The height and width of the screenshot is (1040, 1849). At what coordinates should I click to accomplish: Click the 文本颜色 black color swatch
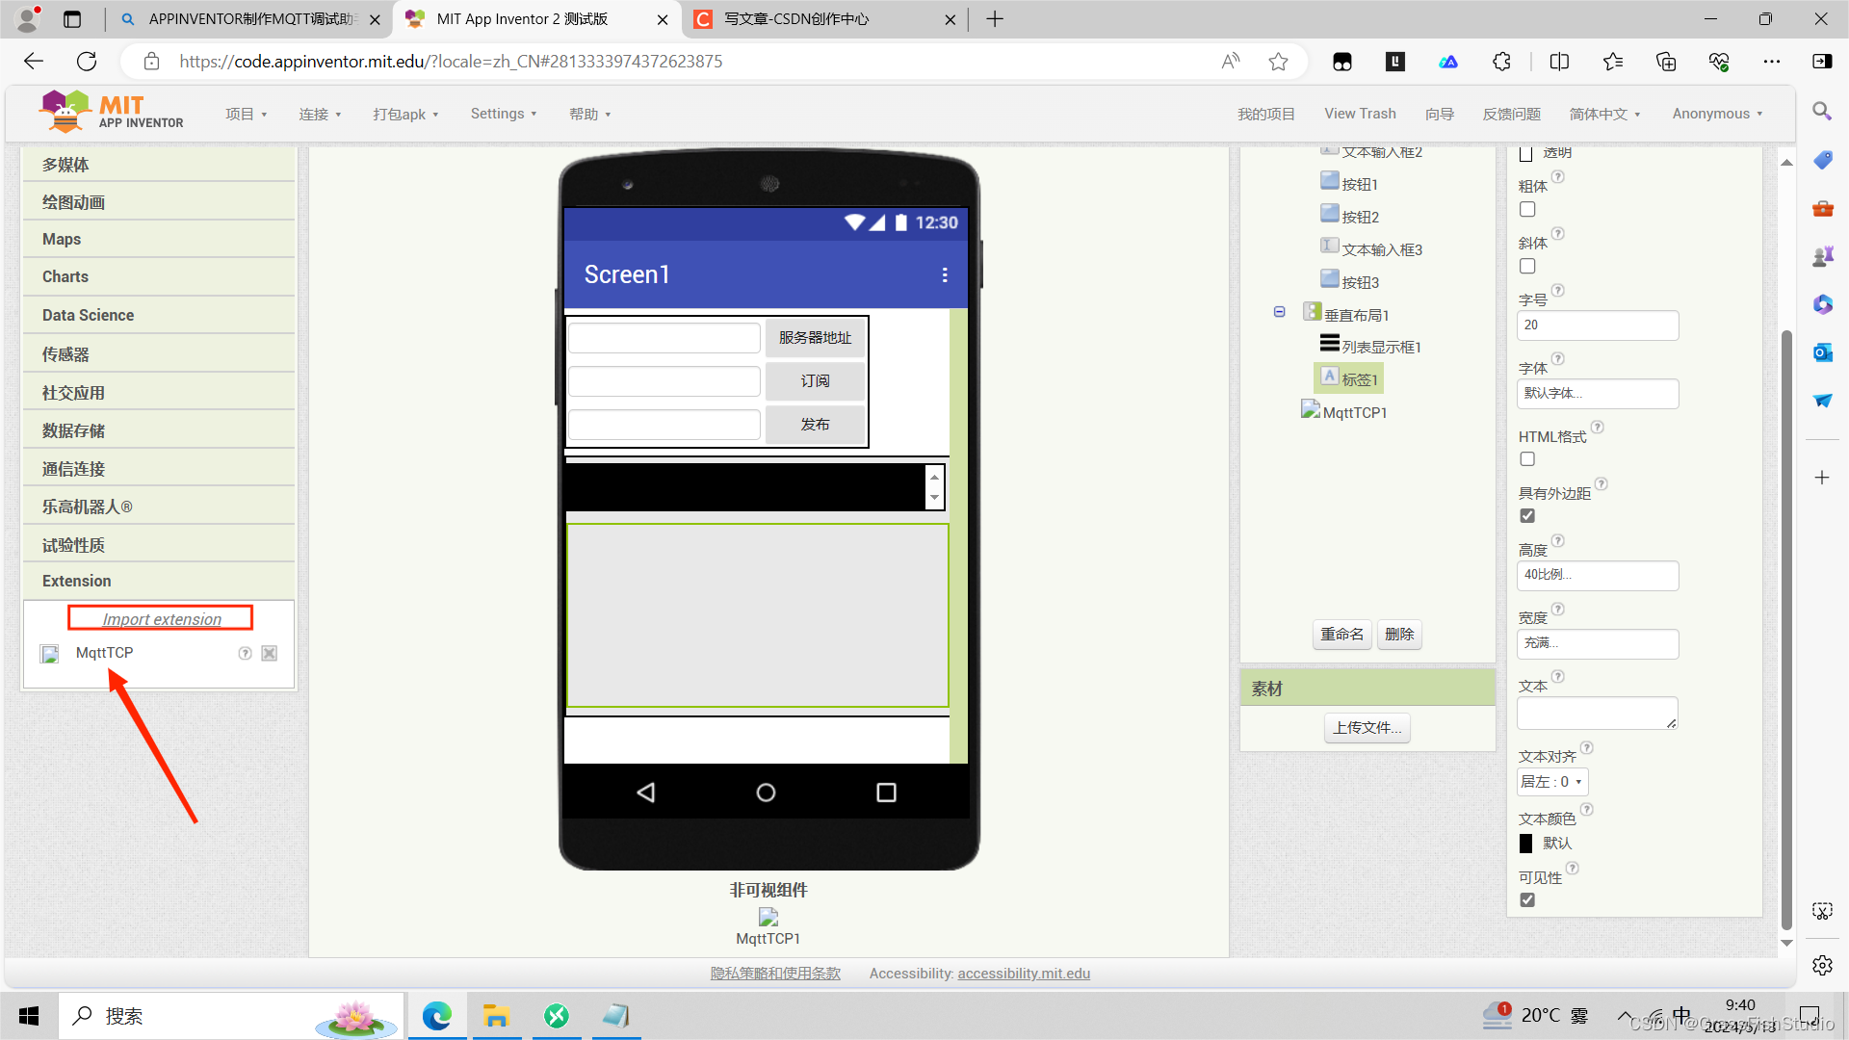(x=1525, y=844)
